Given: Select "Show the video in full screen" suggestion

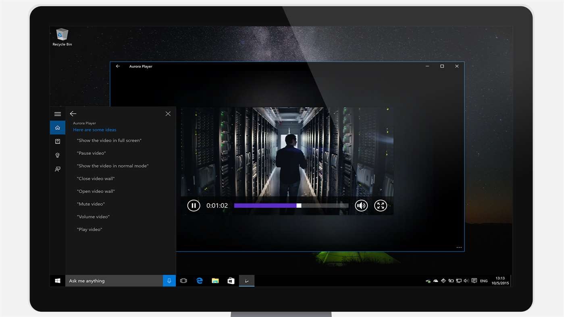Looking at the screenshot, I should pos(109,141).
